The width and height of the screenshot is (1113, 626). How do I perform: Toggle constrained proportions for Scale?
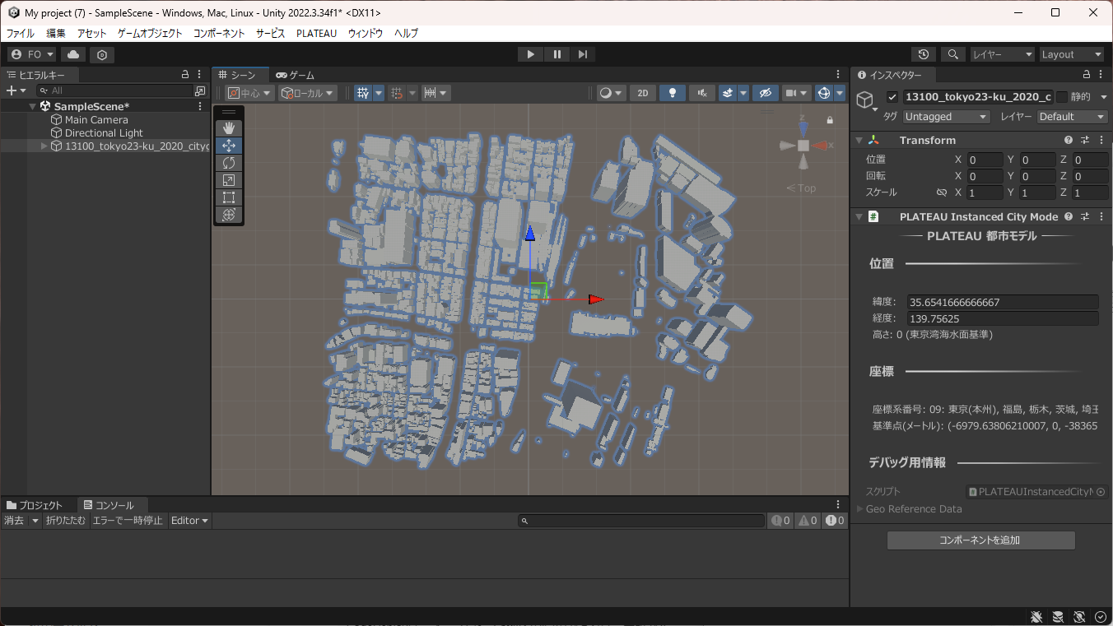click(x=941, y=192)
